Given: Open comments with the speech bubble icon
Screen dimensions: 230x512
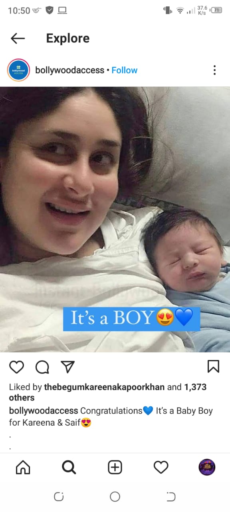Looking at the screenshot, I should [x=42, y=366].
